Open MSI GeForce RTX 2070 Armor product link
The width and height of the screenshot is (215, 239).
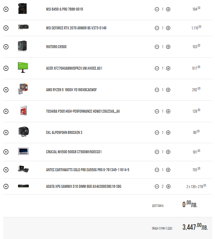tap(76, 28)
